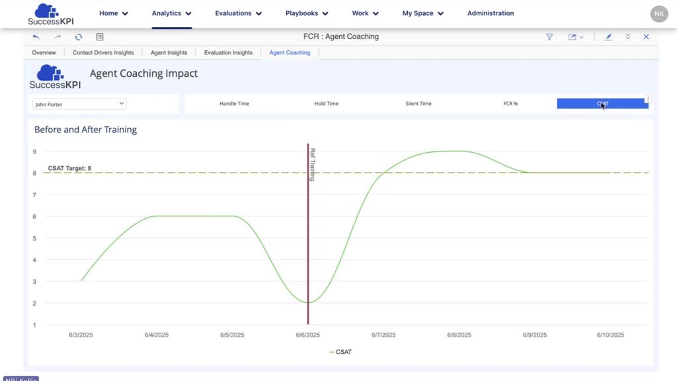Switch to the Agent Insights tab
The width and height of the screenshot is (677, 381).
pos(169,53)
